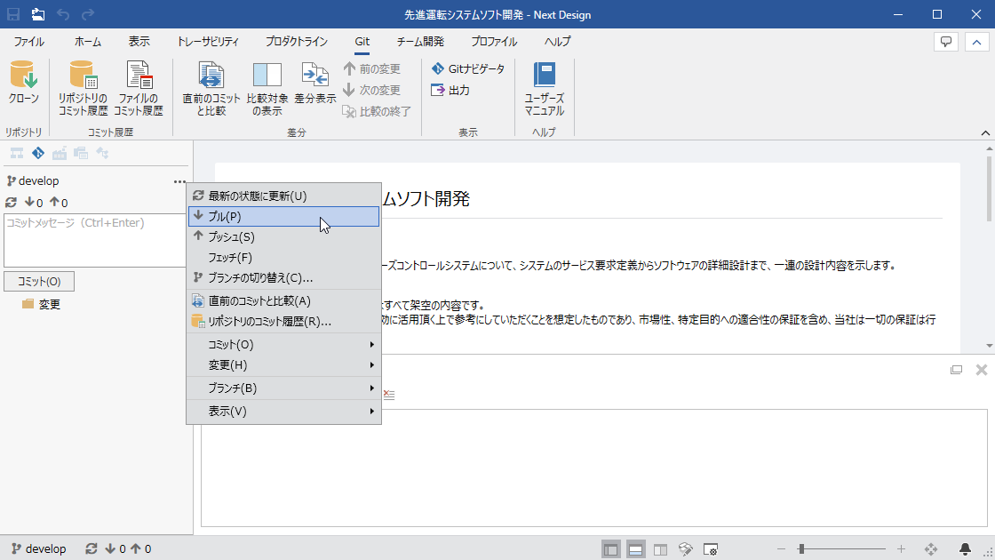The width and height of the screenshot is (995, 560).
Task: Open the ファイル ribbon tab
Action: tap(28, 42)
